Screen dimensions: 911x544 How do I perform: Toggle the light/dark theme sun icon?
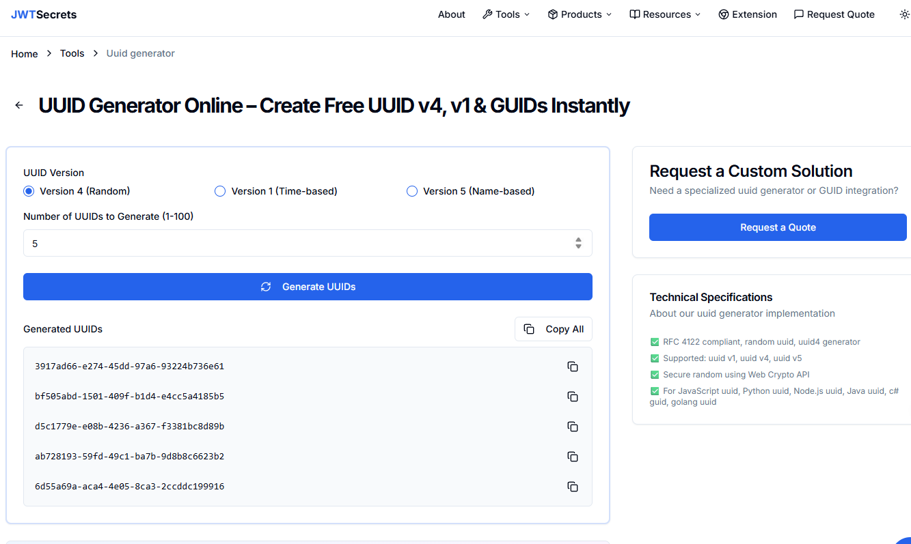(x=904, y=14)
